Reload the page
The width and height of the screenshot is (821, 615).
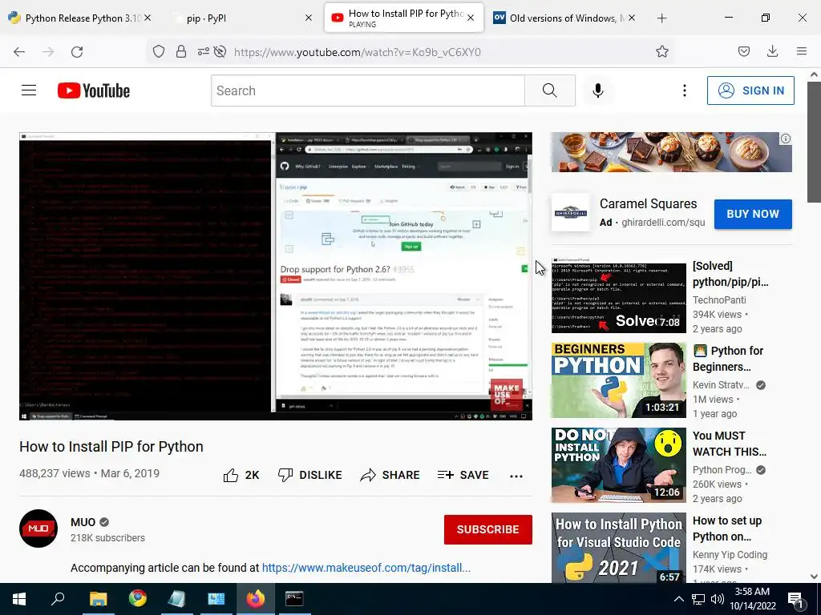pyautogui.click(x=77, y=52)
